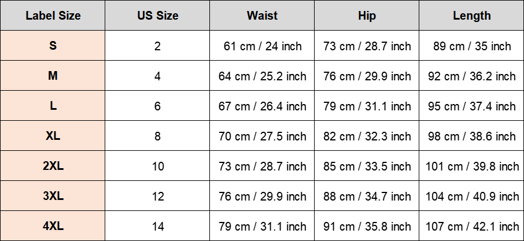Screen dimensions: 524x241
Task: Click hip value 73 cm / 28.7 inch
Action: tap(367, 46)
